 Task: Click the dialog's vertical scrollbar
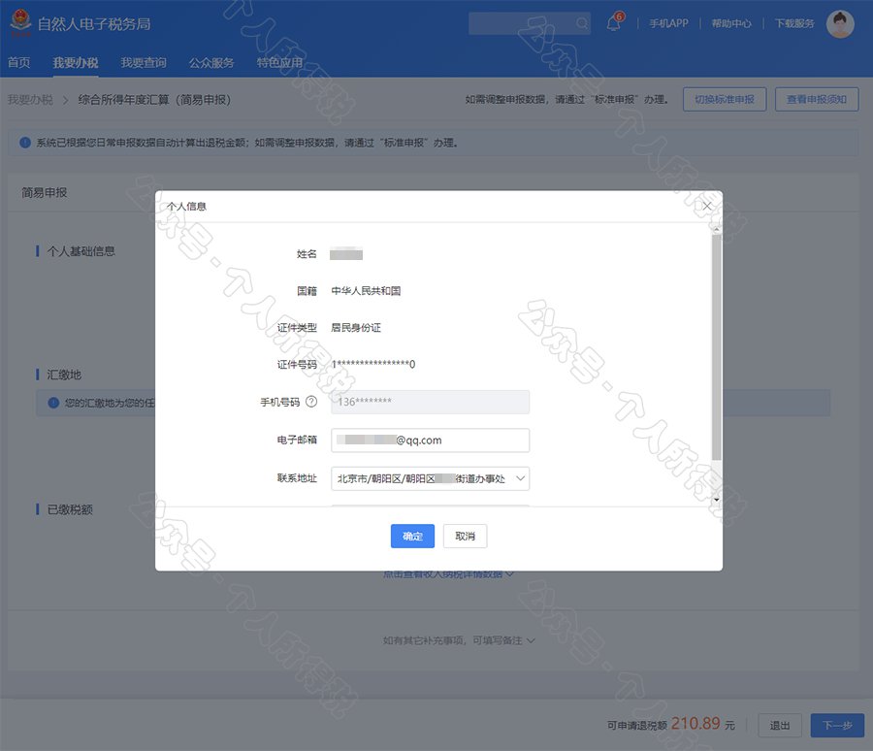coord(716,349)
